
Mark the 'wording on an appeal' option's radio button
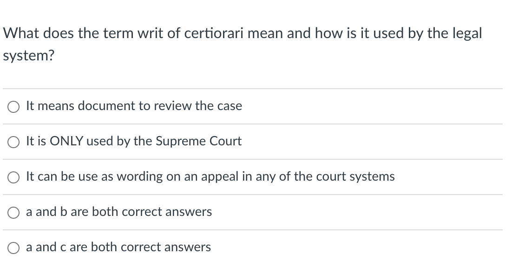tap(14, 177)
